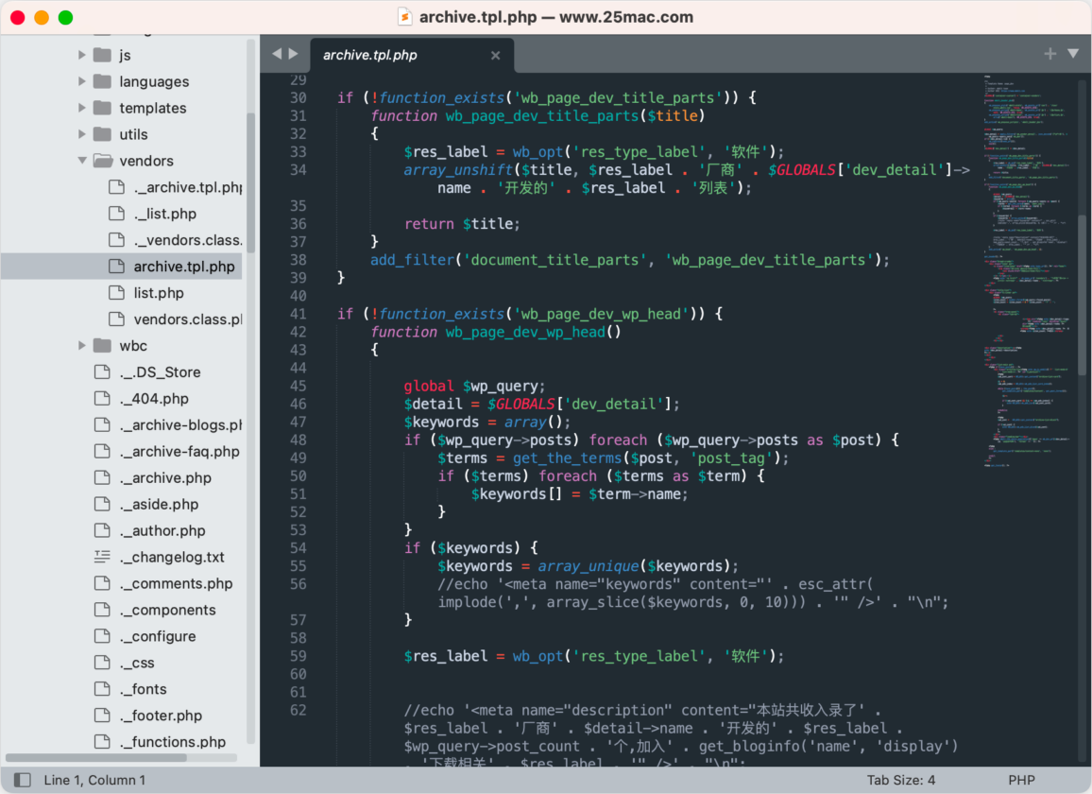Image resolution: width=1092 pixels, height=794 pixels.
Task: Click file icon beside ._css
Action: click(102, 663)
